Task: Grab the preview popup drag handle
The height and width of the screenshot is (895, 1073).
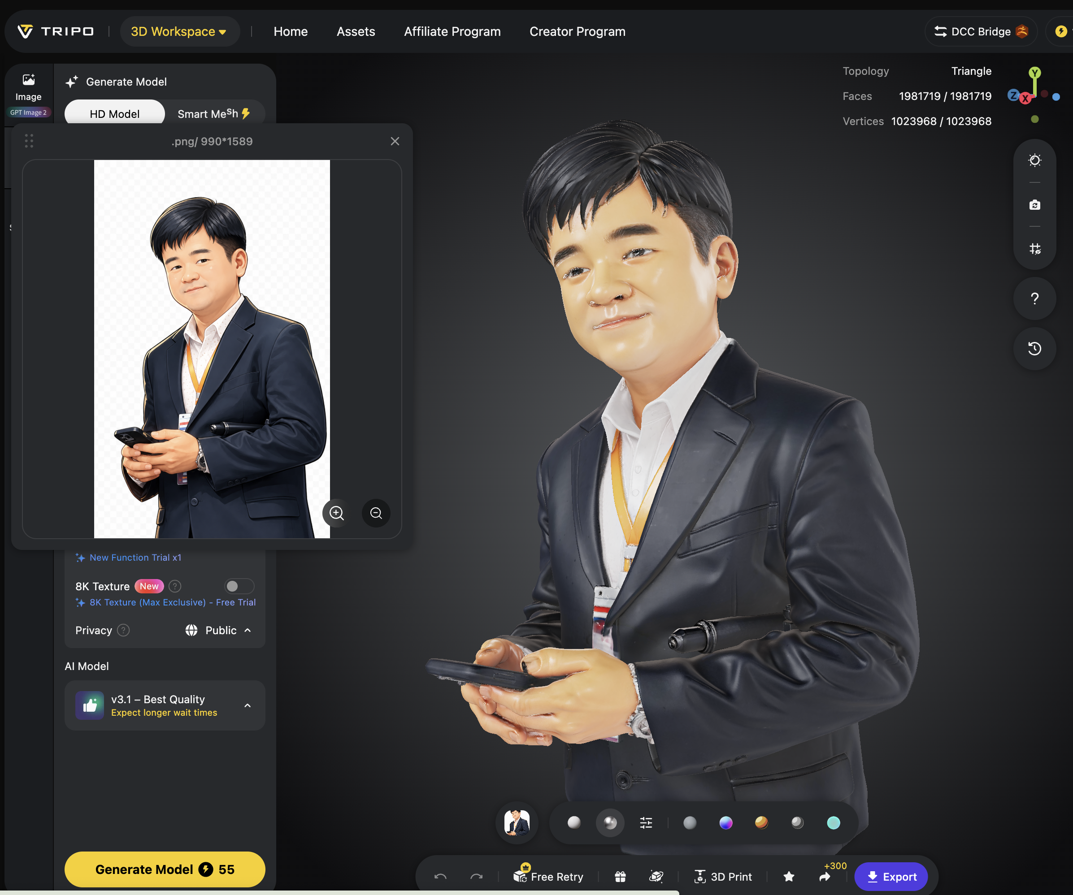Action: click(29, 141)
